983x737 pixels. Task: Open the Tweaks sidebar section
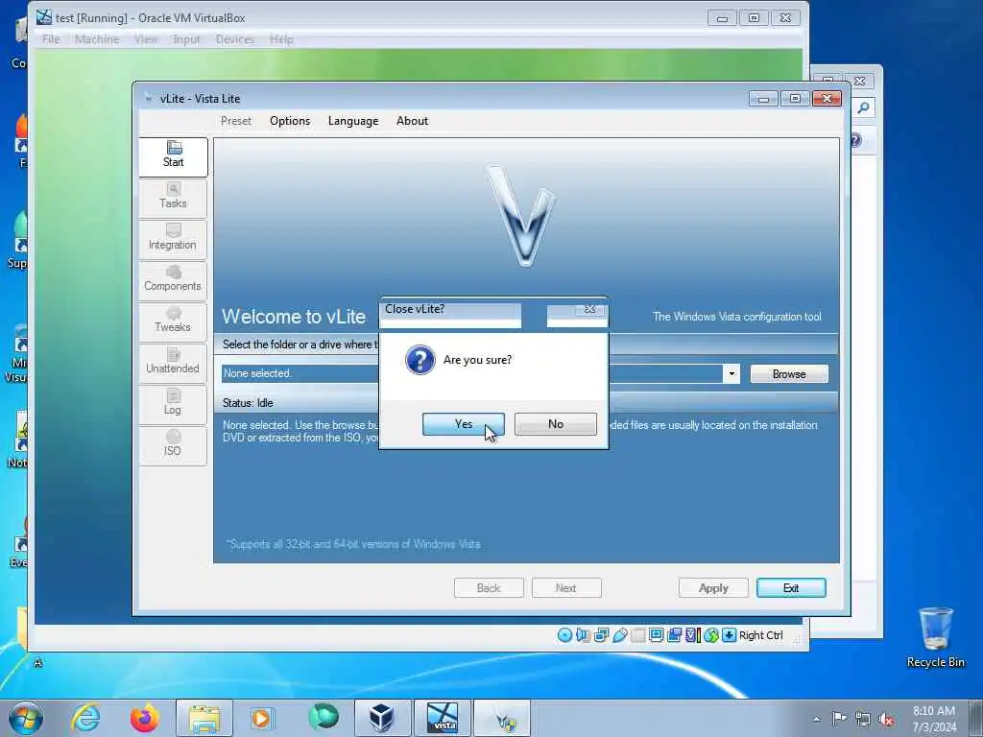[x=173, y=321]
